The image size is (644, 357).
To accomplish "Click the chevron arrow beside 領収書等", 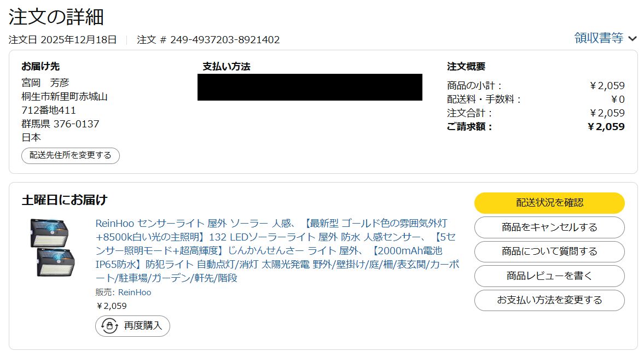I will pos(633,38).
